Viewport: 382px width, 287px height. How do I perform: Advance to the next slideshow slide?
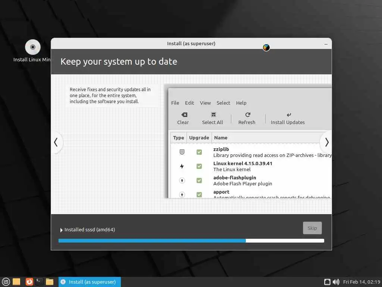point(326,142)
